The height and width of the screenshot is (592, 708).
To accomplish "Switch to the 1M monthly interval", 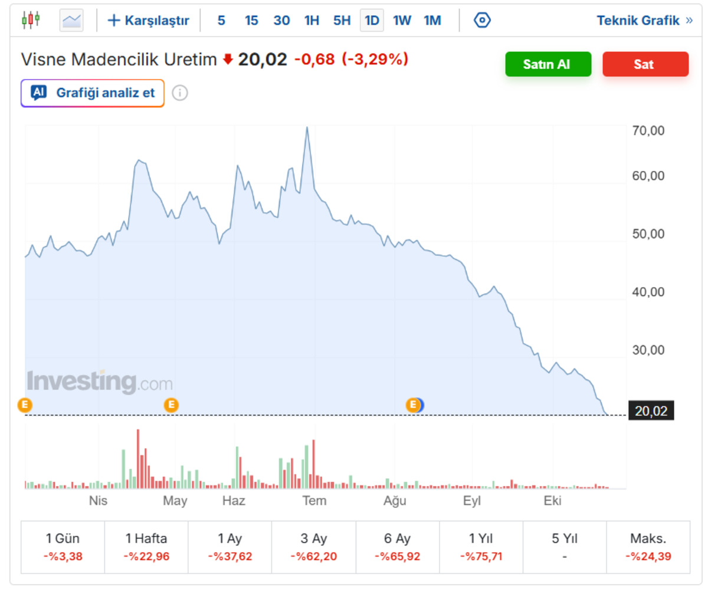I will point(432,21).
